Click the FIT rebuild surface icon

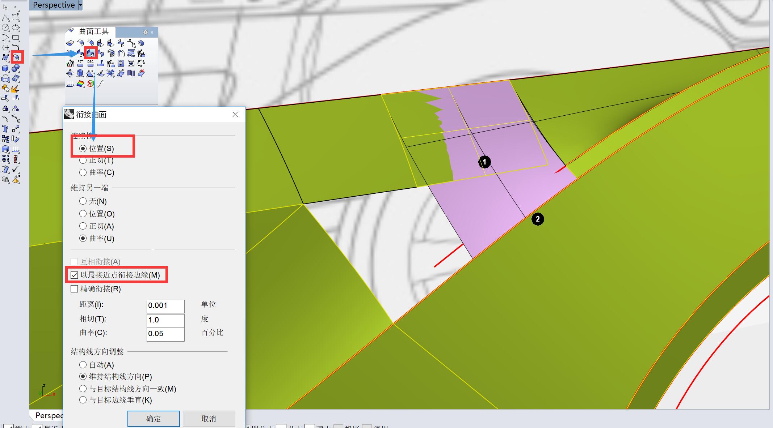(x=80, y=64)
